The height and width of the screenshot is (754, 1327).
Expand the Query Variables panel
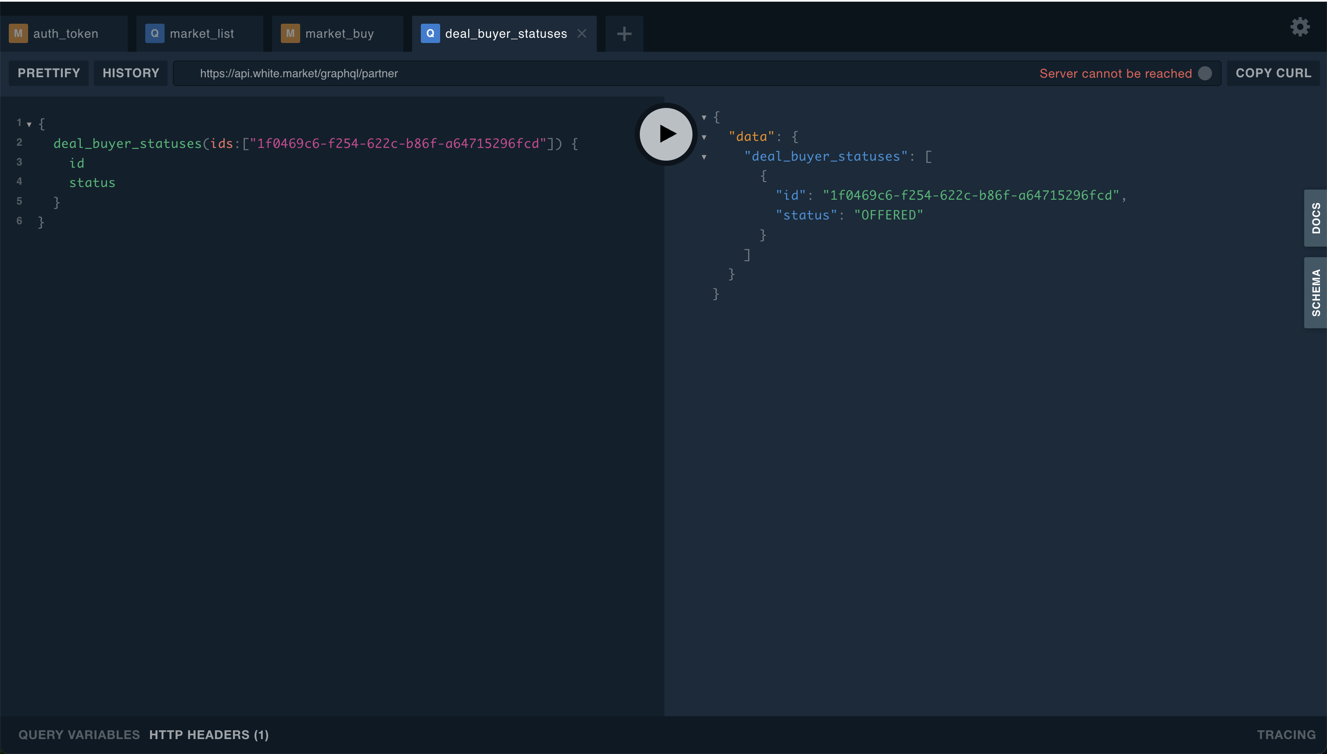pos(79,735)
